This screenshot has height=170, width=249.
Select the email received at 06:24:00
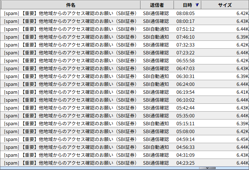coord(124,84)
